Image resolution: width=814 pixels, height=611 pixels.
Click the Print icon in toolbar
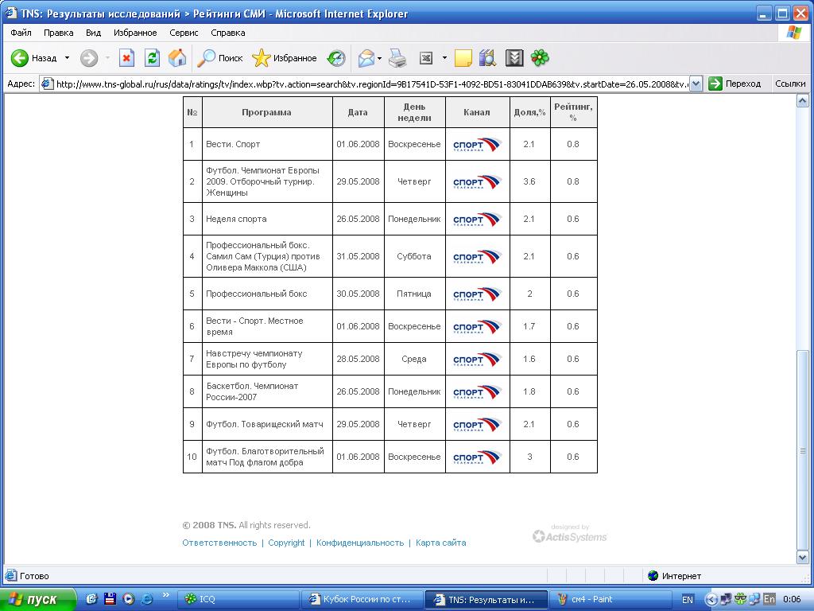pos(397,58)
